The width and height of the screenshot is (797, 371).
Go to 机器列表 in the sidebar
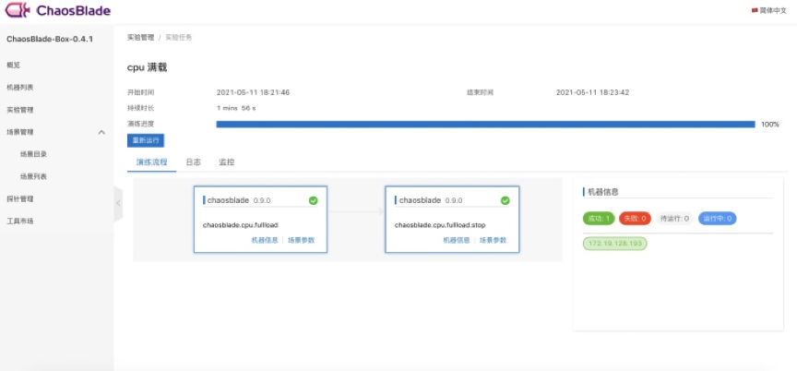[x=19, y=88]
